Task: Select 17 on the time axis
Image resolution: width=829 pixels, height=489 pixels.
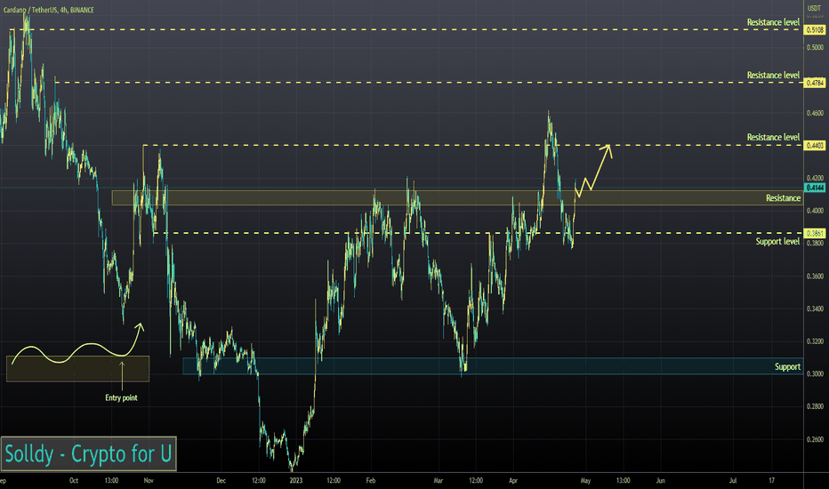Action: click(x=771, y=480)
